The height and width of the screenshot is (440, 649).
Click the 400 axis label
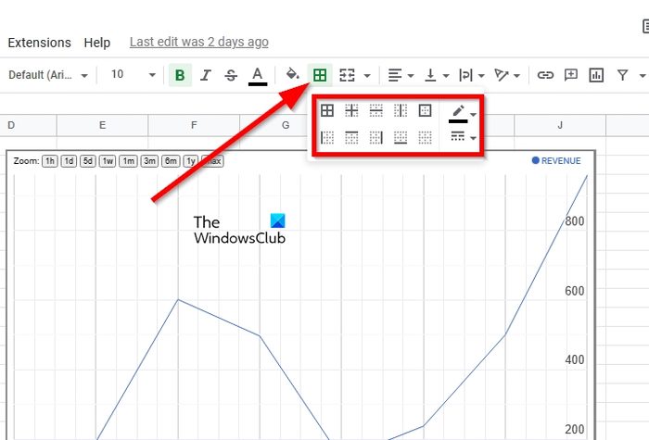point(575,359)
